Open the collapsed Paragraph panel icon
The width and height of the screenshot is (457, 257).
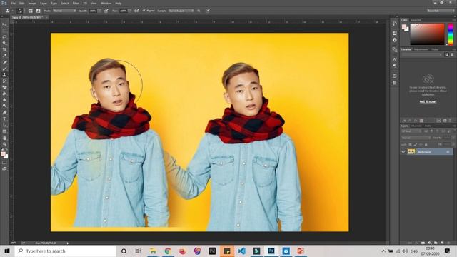[395, 66]
